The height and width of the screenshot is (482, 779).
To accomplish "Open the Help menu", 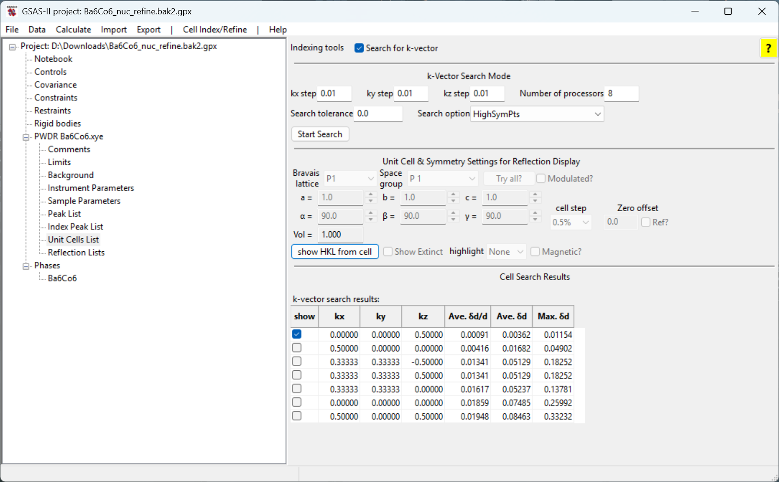I will [278, 30].
